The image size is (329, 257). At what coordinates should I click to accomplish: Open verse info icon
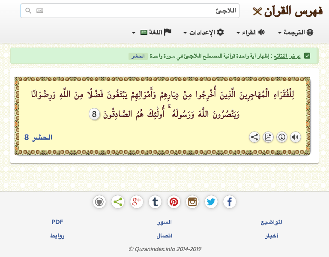click(x=282, y=137)
